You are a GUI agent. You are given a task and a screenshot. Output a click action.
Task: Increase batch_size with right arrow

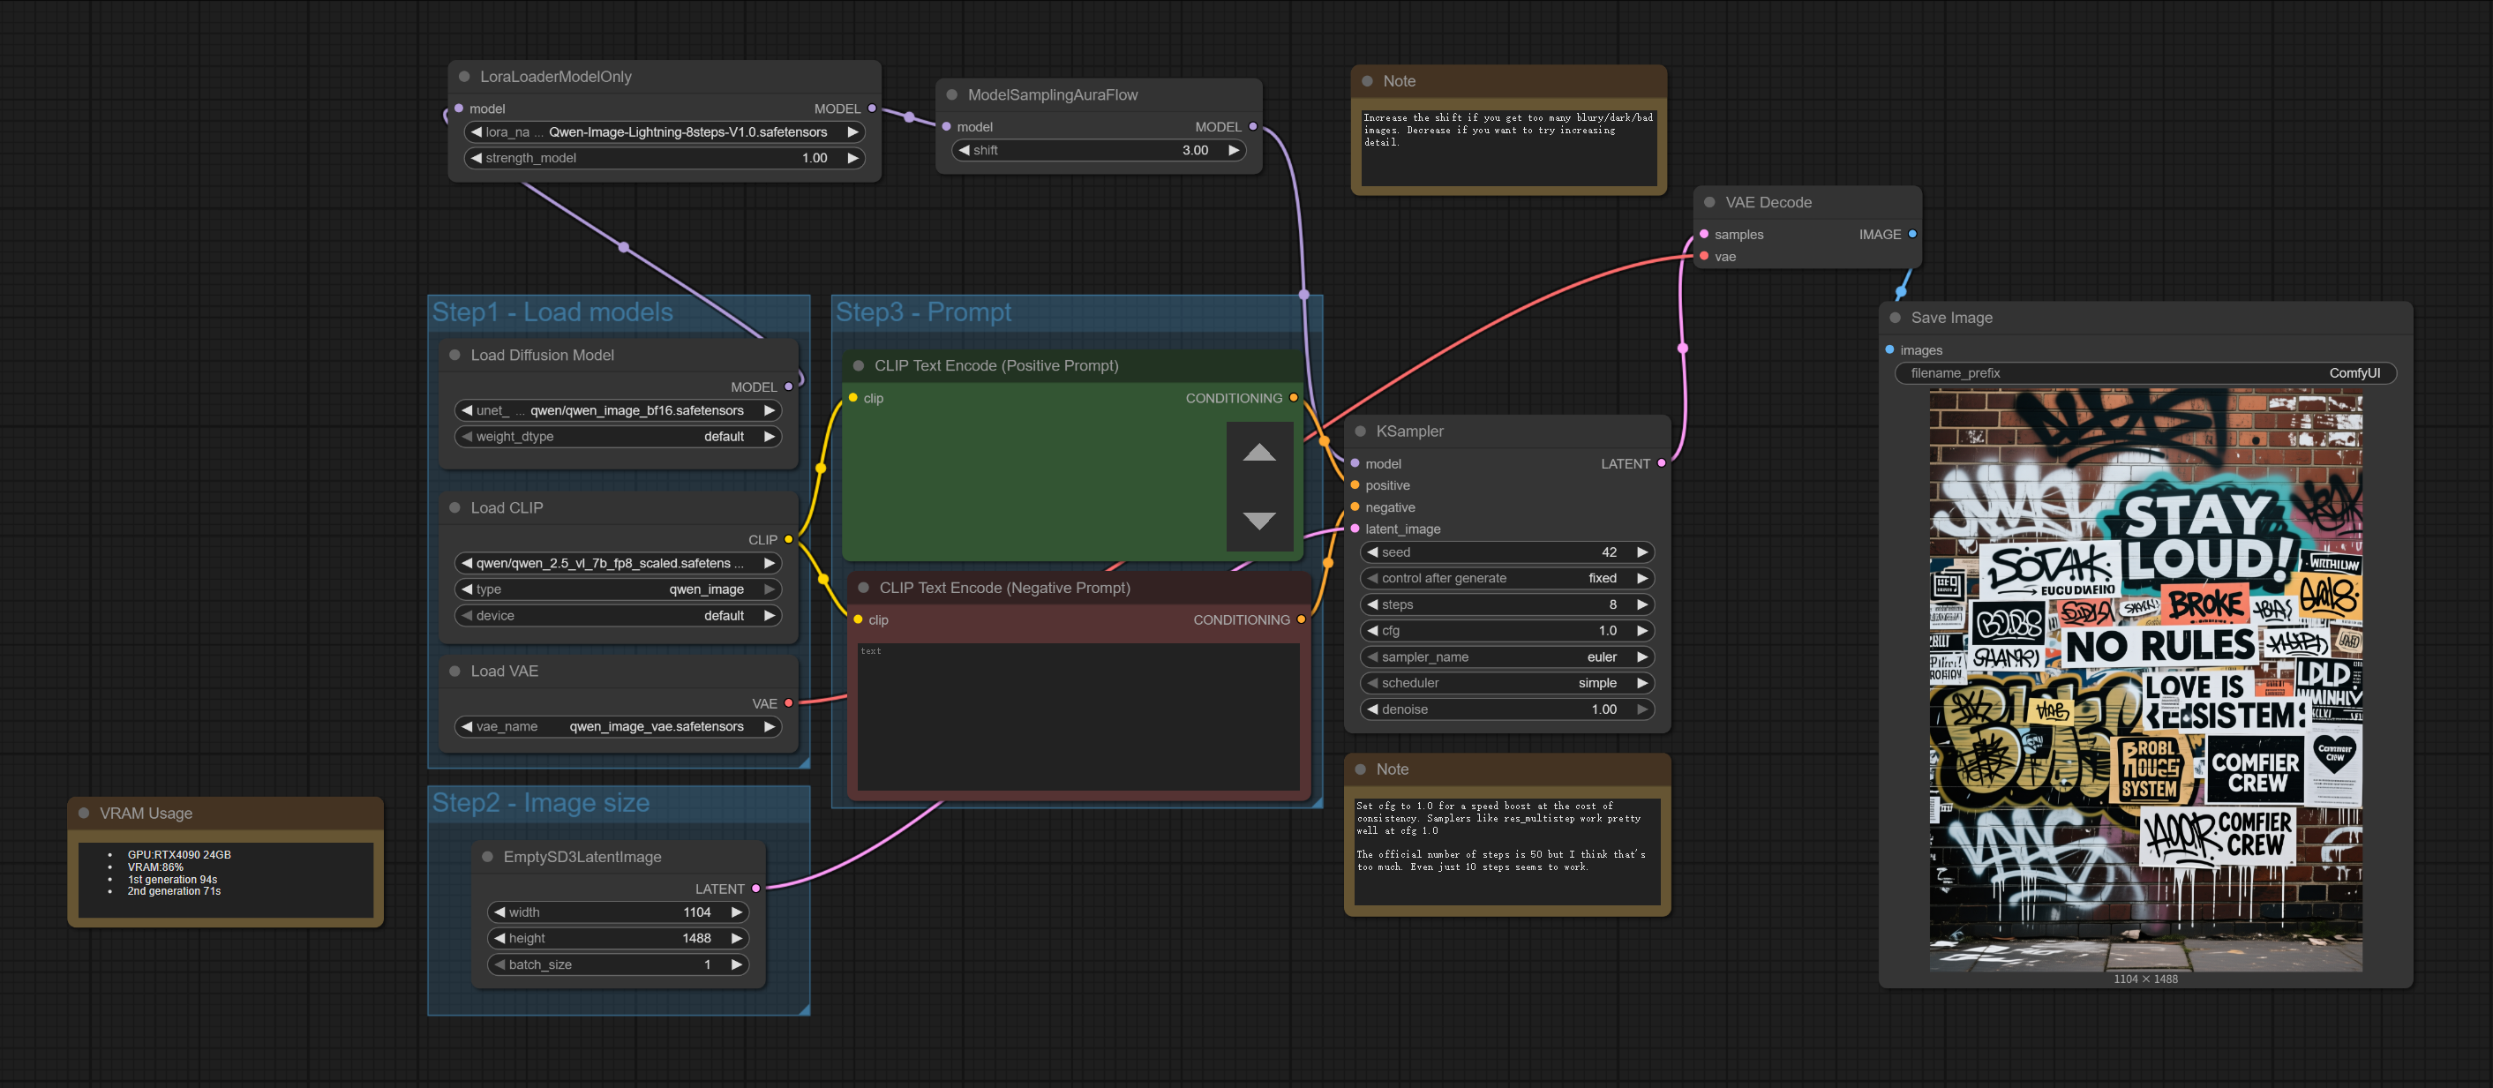tap(737, 964)
